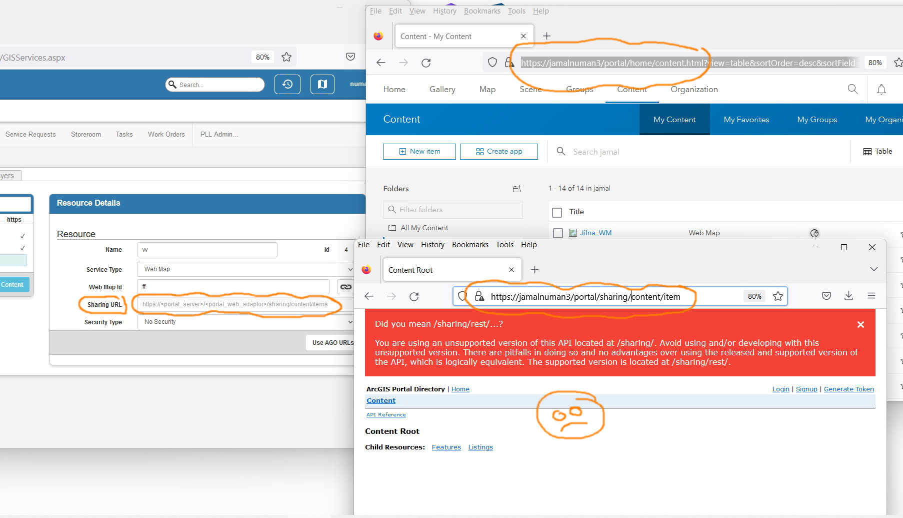Open the downloads icon in the Firefox toolbar
The height and width of the screenshot is (518, 903).
pos(848,296)
